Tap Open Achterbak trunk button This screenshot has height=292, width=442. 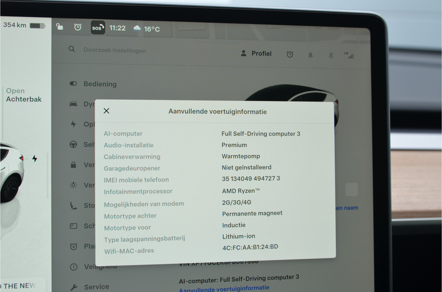[24, 95]
